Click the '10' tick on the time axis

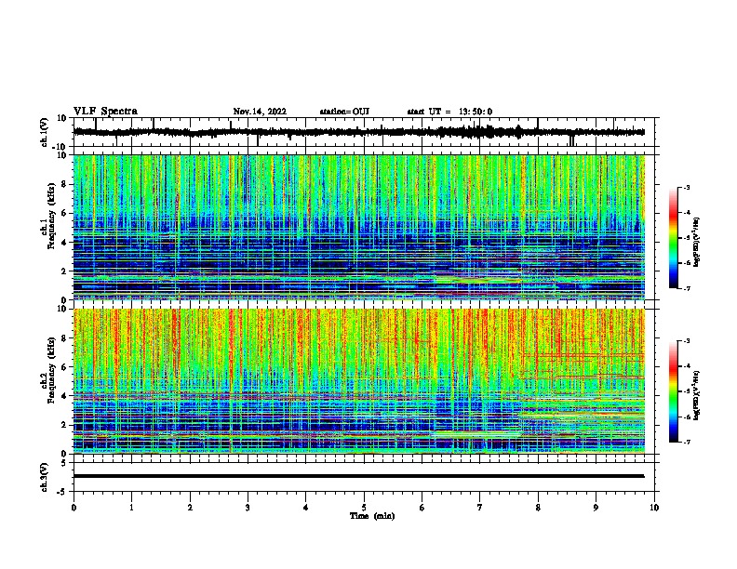654,508
